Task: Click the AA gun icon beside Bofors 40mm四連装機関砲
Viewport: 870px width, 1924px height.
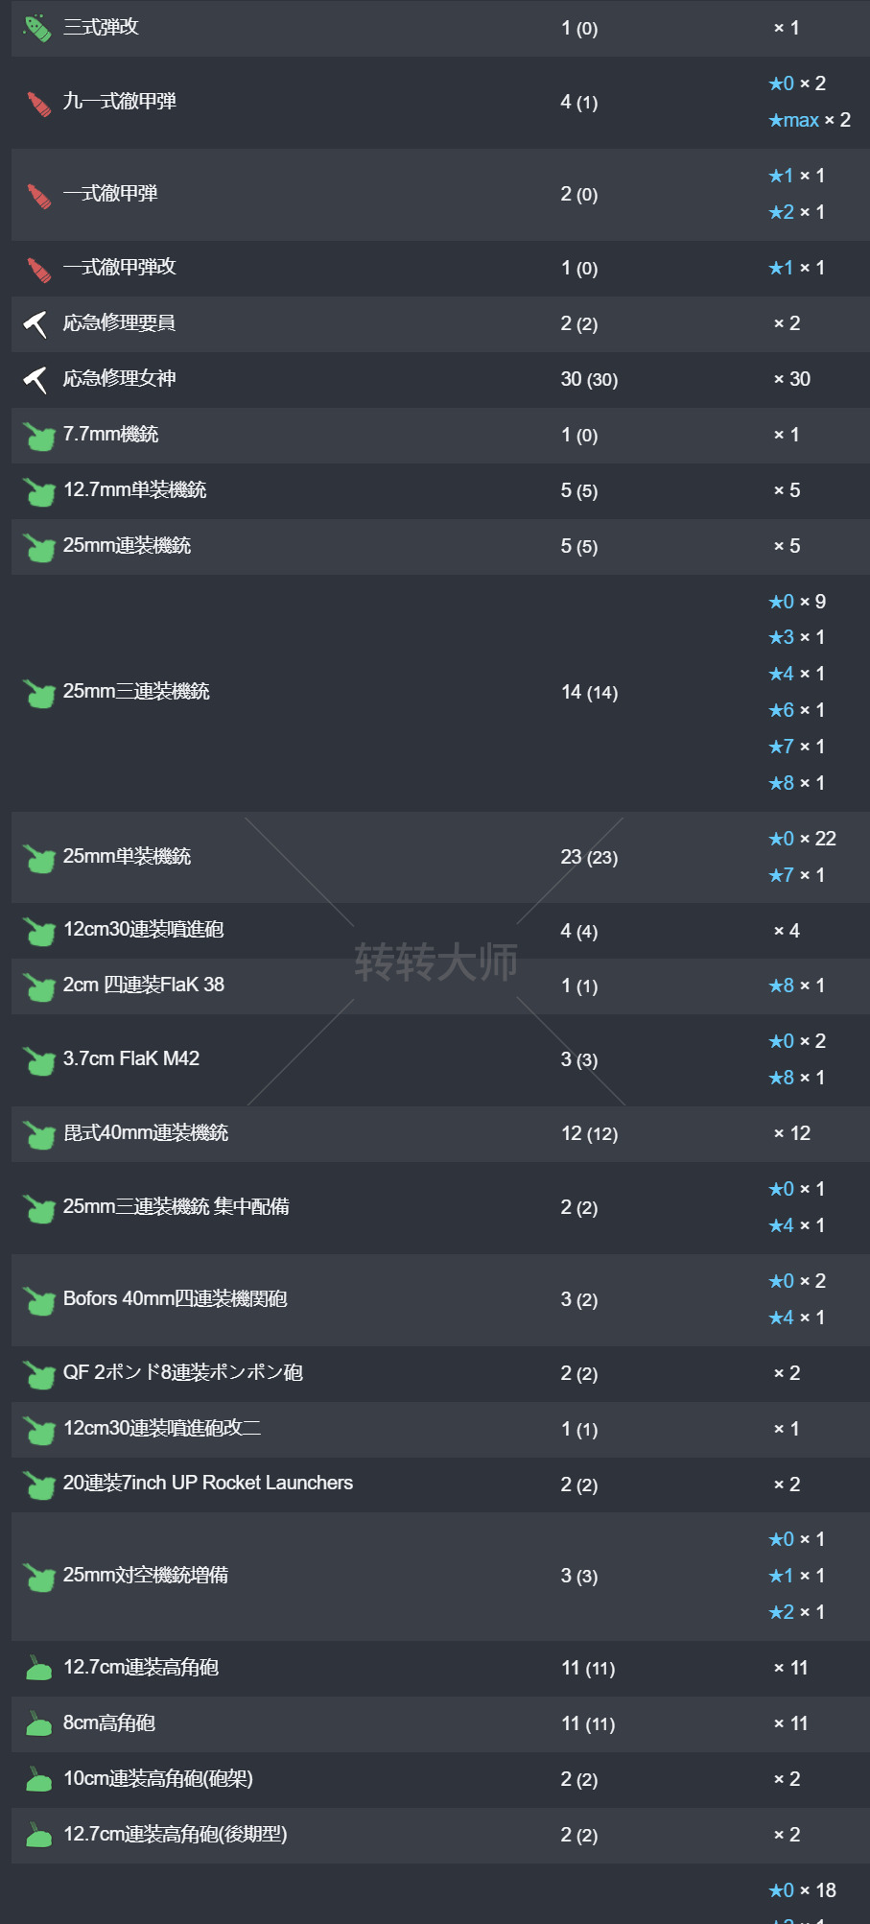Action: coord(38,1301)
